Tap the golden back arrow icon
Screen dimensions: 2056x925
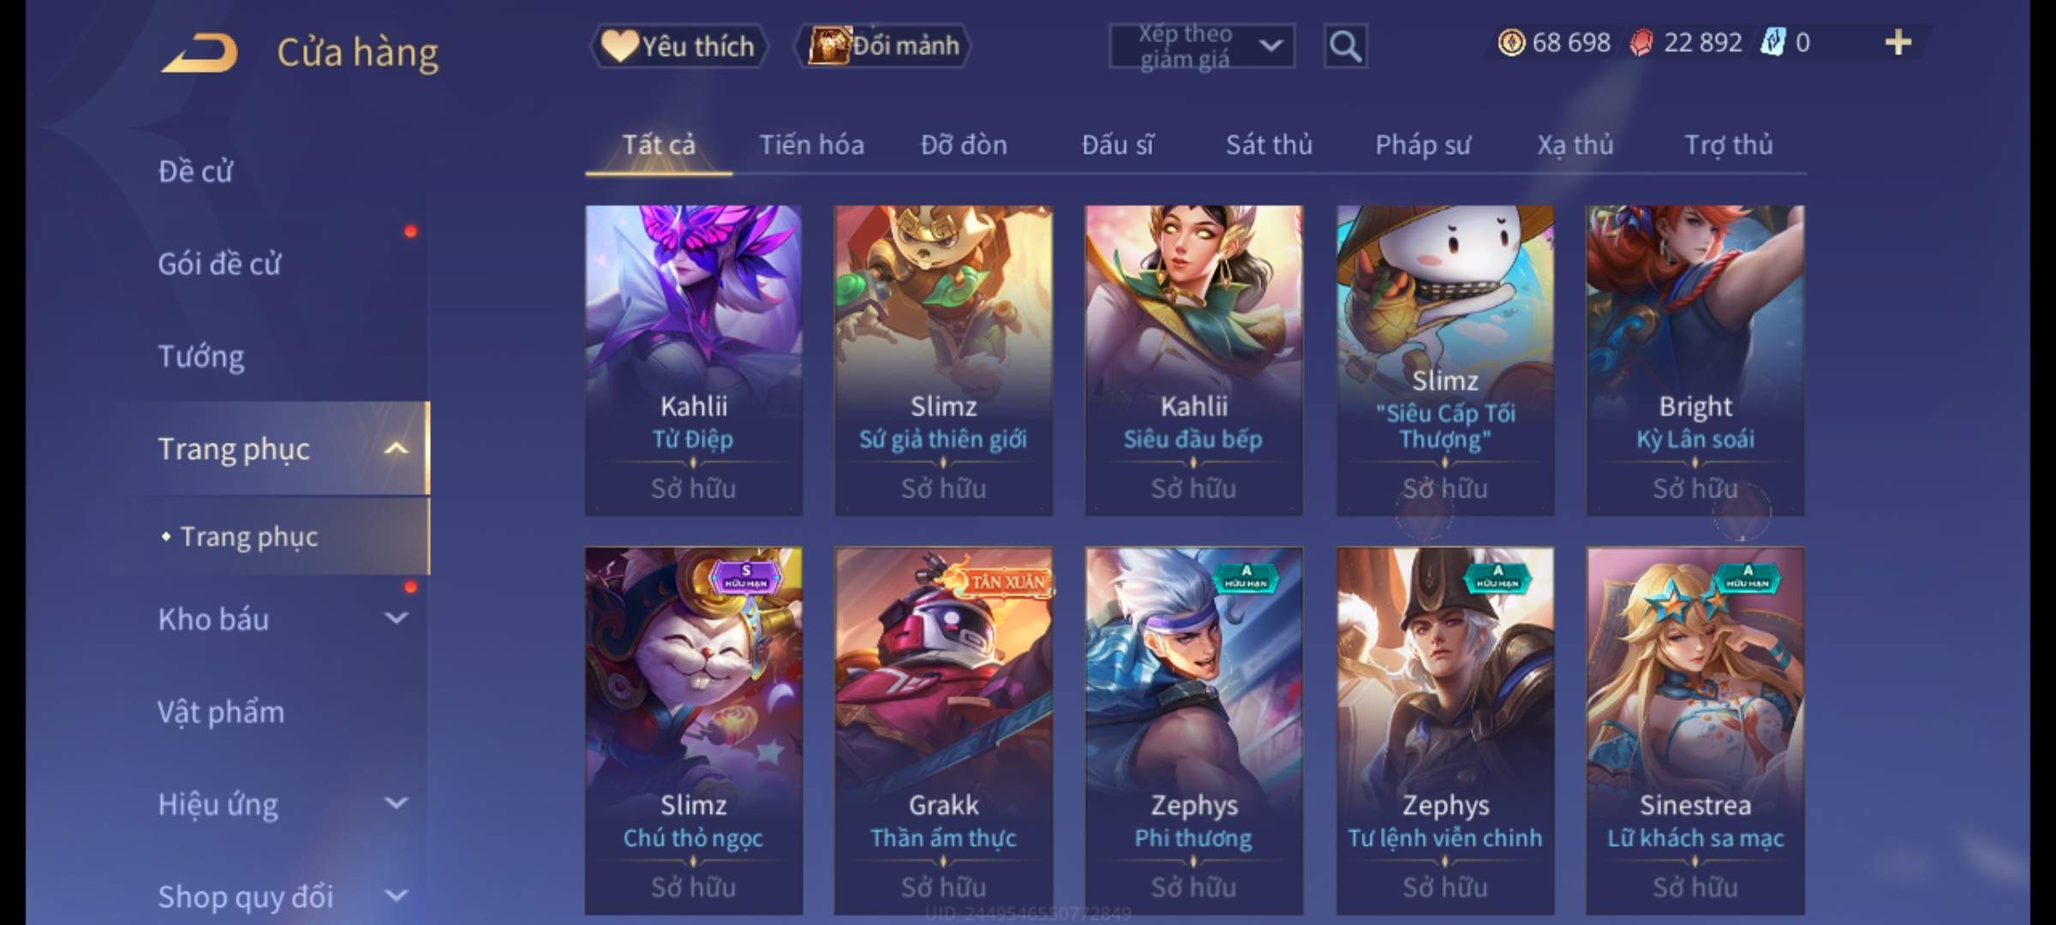pos(199,53)
